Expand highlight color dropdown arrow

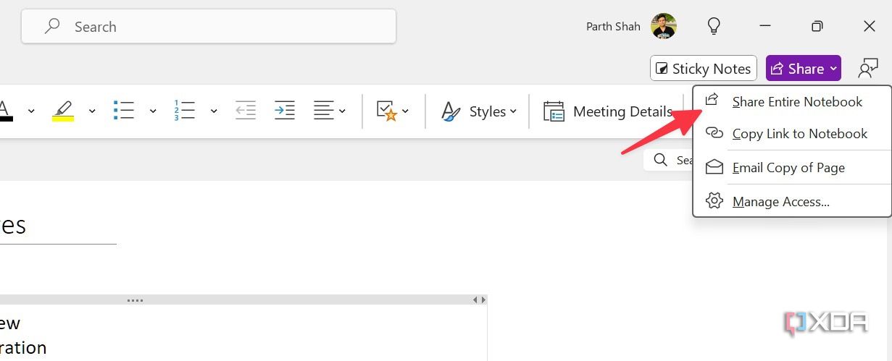92,111
